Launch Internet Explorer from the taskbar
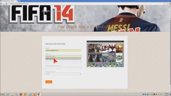 [7, 94]
